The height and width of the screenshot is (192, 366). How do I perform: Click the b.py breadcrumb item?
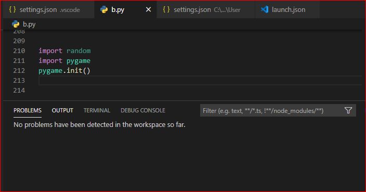pos(29,24)
